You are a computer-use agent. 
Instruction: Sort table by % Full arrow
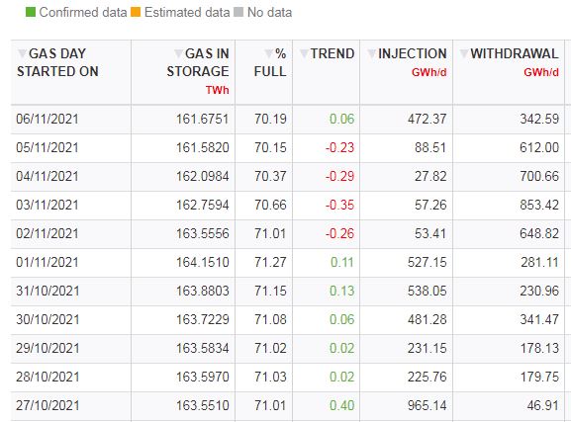tap(269, 53)
